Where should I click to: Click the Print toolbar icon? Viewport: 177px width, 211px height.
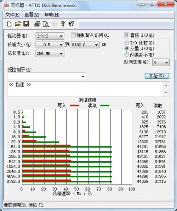pos(37,24)
